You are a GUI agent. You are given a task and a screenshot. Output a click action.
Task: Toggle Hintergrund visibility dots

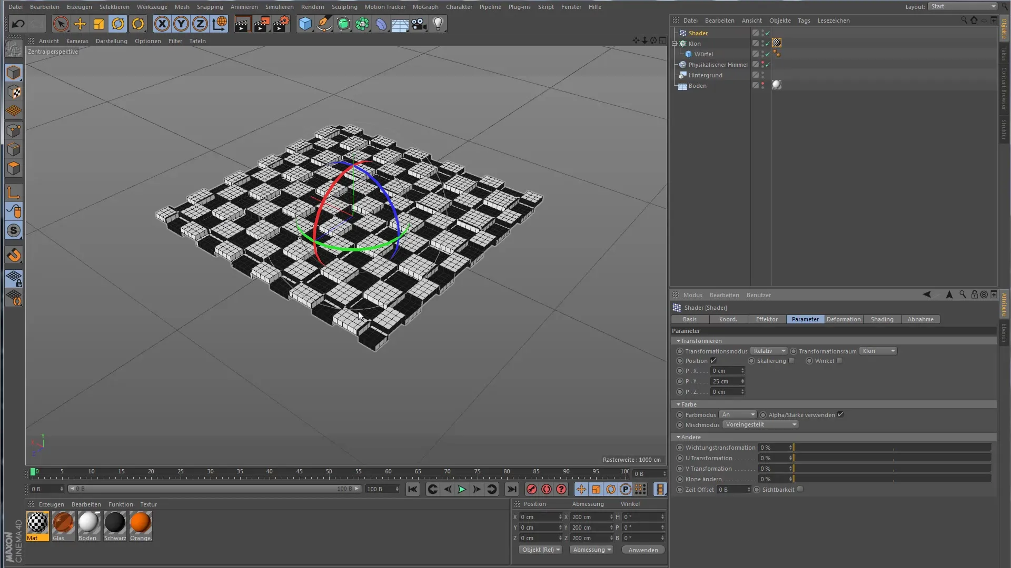[x=762, y=75]
